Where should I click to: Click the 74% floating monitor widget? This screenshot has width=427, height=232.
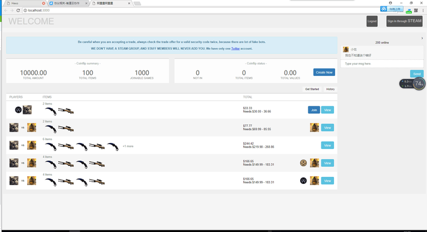click(x=412, y=84)
